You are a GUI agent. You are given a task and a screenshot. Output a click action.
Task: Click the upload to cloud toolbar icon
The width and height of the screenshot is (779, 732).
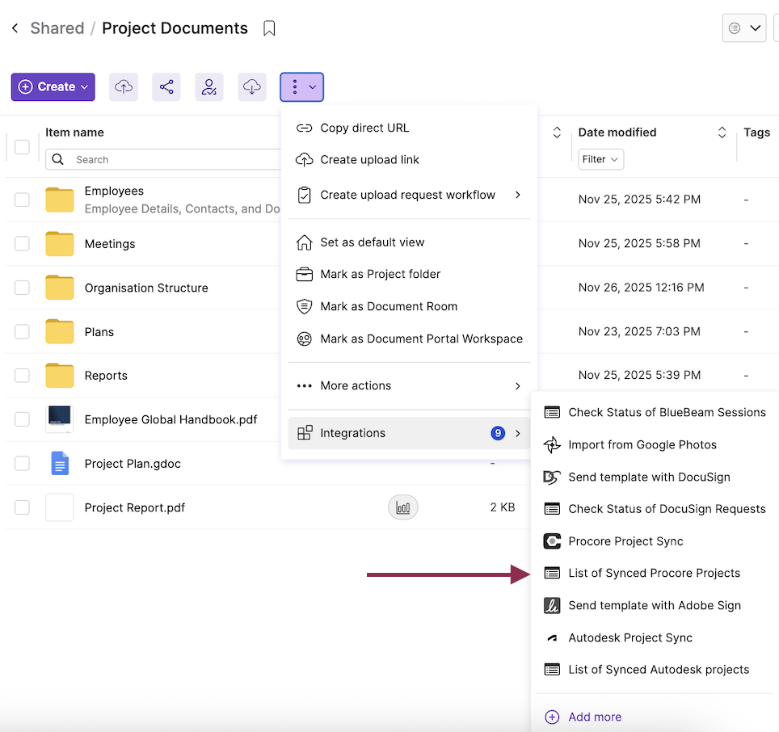(x=124, y=87)
